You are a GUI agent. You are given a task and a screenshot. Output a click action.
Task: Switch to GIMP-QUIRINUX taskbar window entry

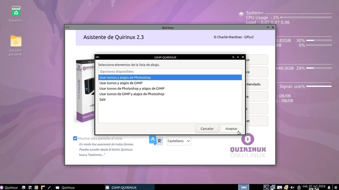(x=129, y=187)
